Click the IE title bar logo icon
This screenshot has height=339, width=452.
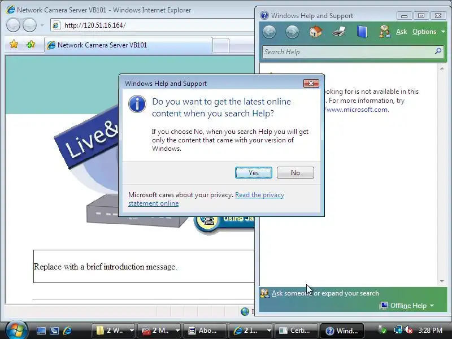[11, 10]
